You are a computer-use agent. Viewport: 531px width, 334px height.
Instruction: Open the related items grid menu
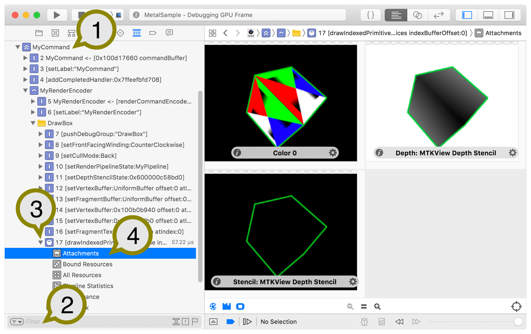tap(212, 33)
